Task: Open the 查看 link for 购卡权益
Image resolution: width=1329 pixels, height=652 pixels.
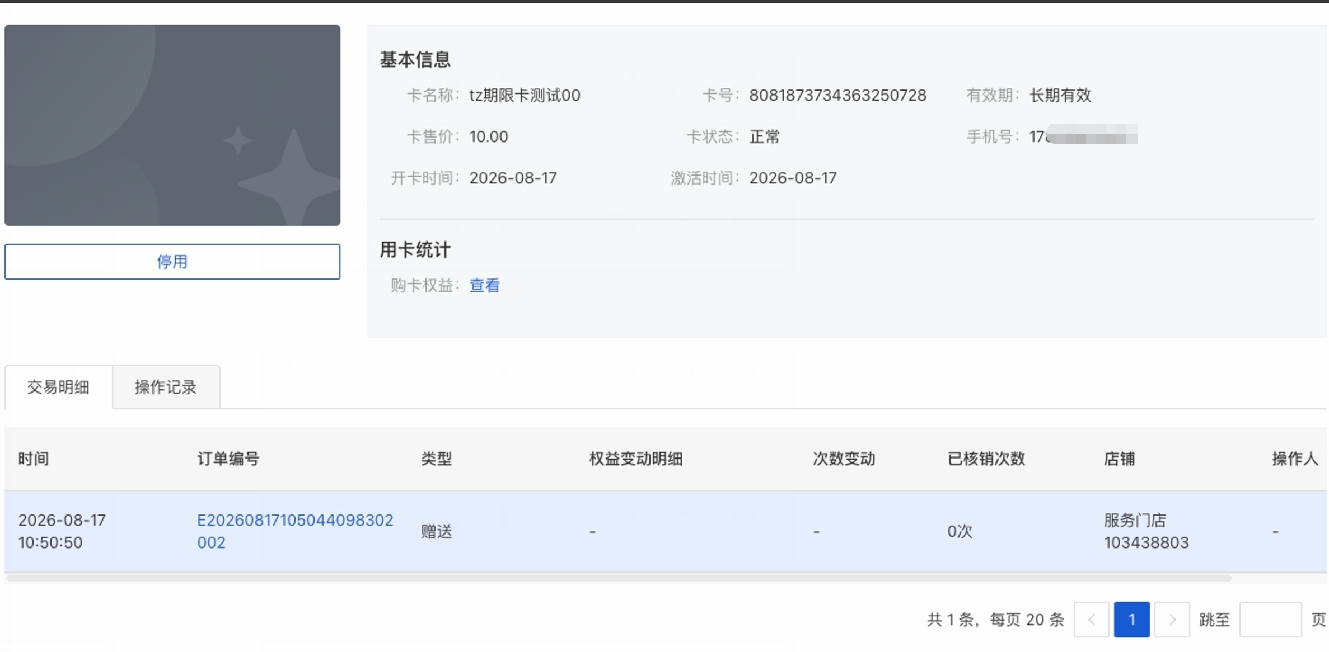Action: (484, 286)
